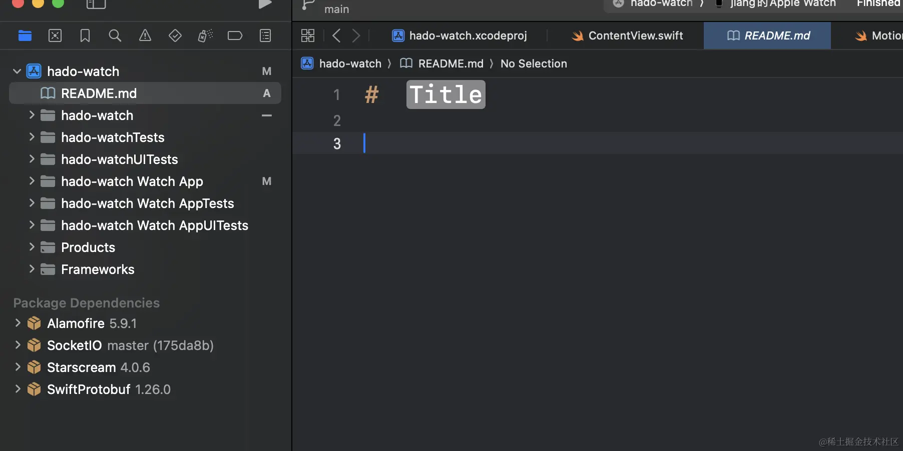Image resolution: width=903 pixels, height=451 pixels.
Task: Expand the Frameworks folder
Action: click(32, 269)
